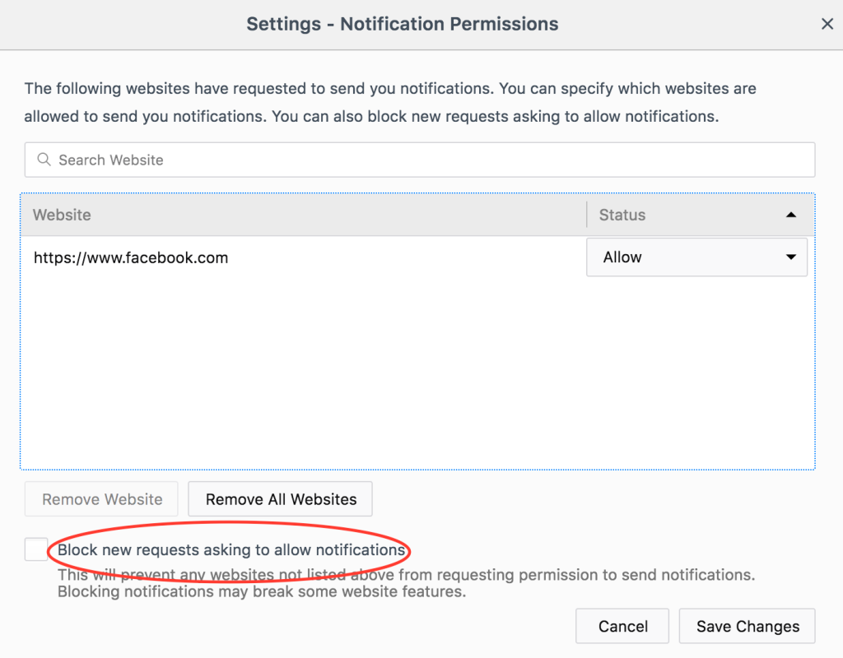Screen dimensions: 843x658
Task: Click the disabled Remove Website button
Action: pyautogui.click(x=100, y=498)
